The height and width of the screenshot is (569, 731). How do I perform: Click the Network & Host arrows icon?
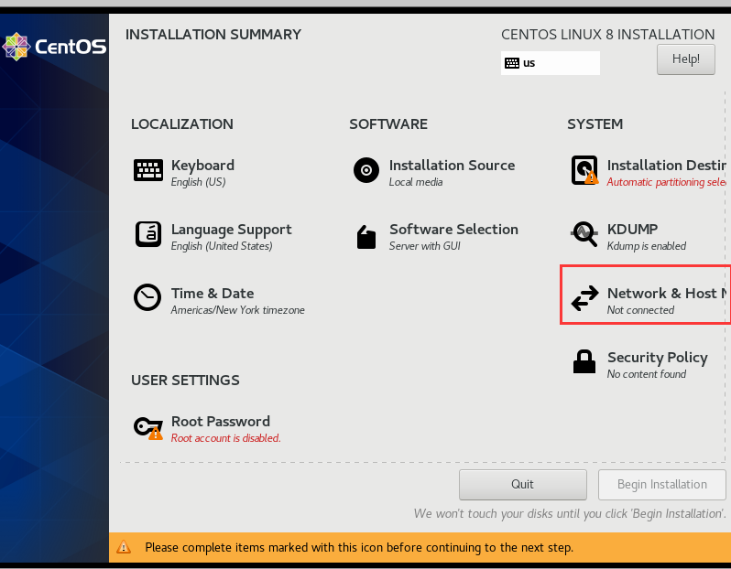coord(584,298)
